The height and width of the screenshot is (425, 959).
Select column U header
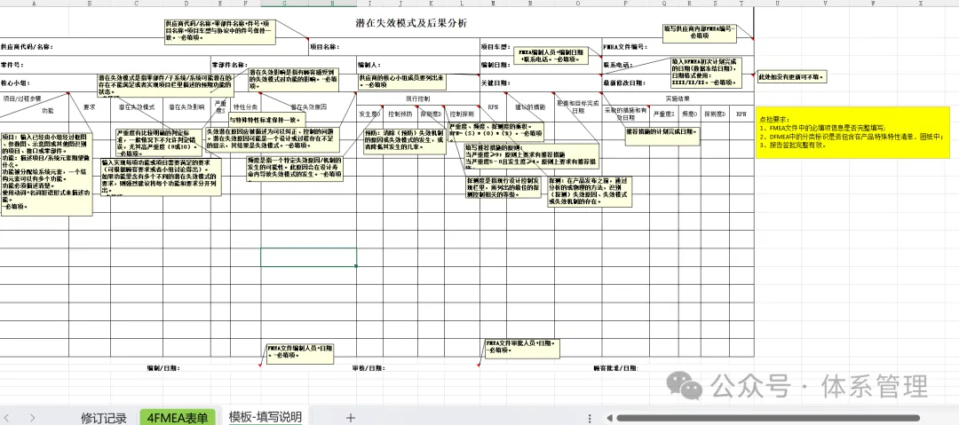pos(777,3)
